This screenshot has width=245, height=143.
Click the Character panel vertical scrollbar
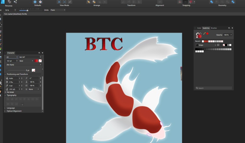click(x=43, y=93)
